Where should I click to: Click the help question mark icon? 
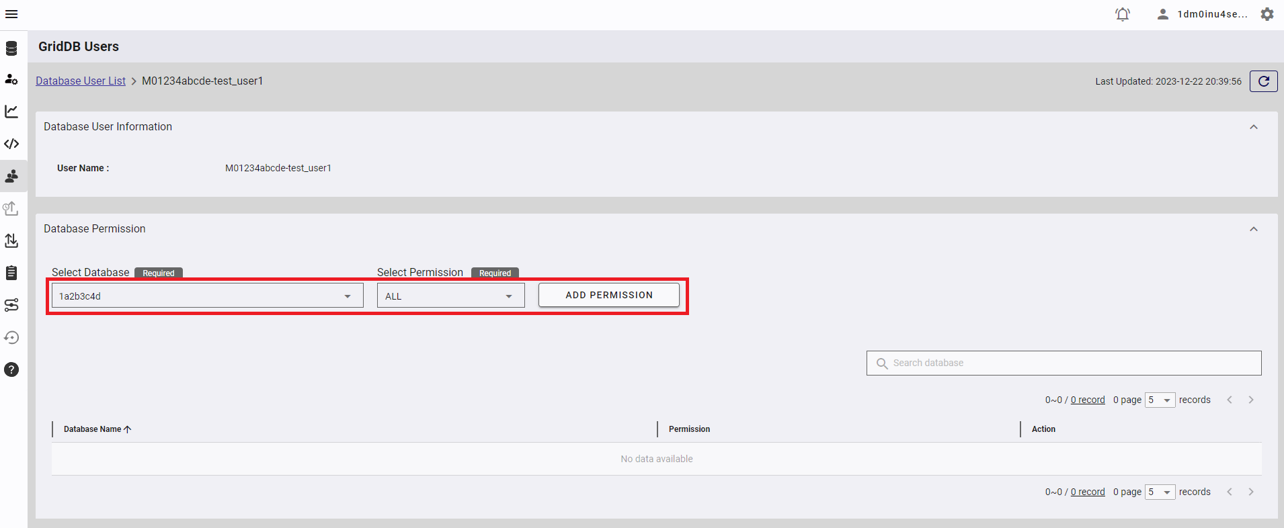[x=11, y=369]
